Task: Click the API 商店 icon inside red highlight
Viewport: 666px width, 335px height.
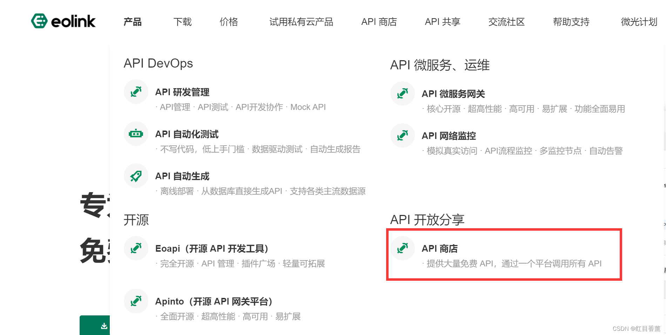Action: tap(402, 248)
